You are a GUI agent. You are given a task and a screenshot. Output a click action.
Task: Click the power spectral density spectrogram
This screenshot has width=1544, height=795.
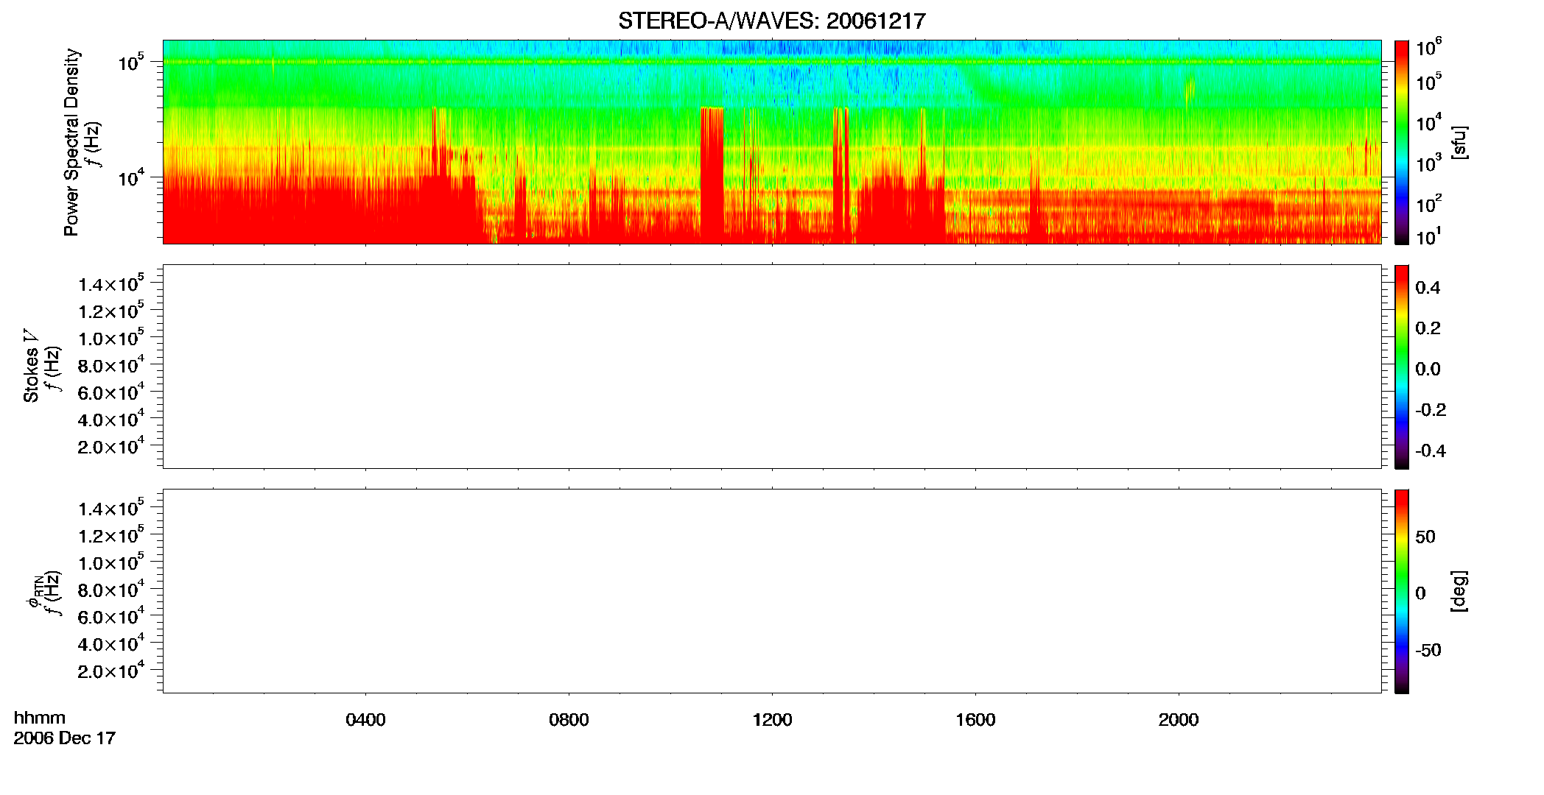pyautogui.click(x=772, y=142)
